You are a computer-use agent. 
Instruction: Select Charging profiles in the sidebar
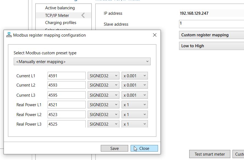pos(61,23)
